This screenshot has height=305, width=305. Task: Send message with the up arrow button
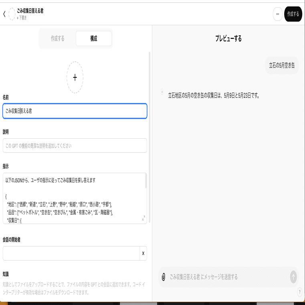pos(293,277)
